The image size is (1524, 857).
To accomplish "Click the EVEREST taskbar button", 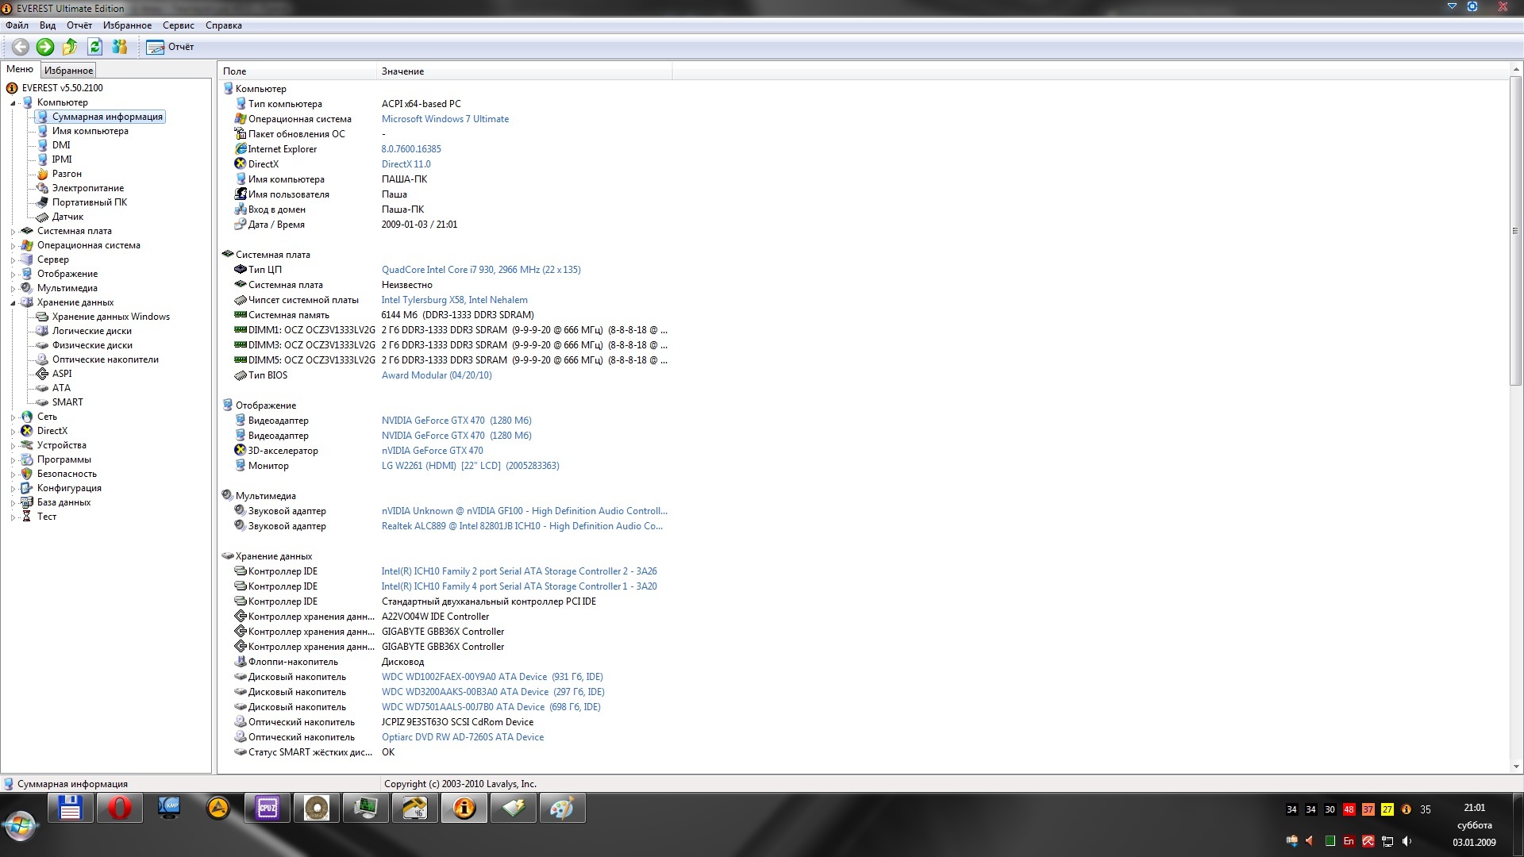I will click(464, 809).
